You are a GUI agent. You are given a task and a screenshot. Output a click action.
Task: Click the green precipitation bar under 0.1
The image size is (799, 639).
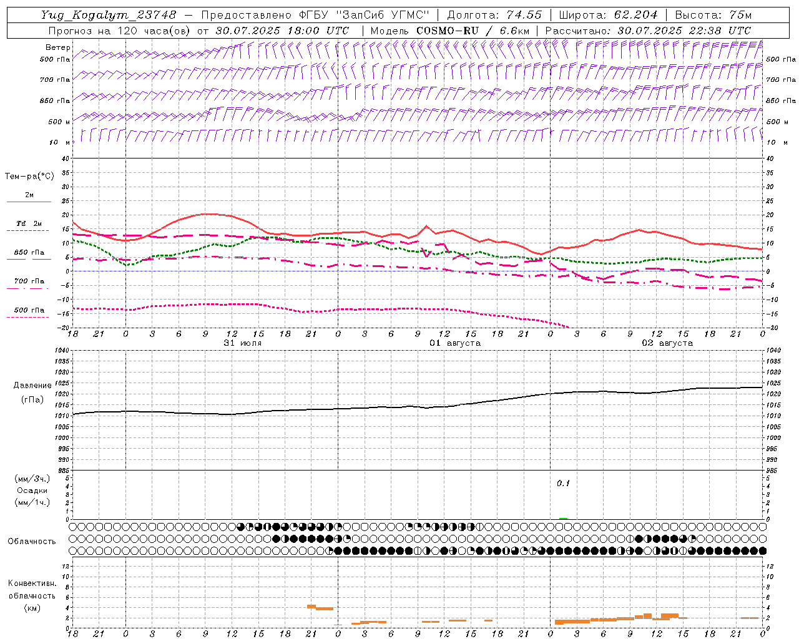564,519
